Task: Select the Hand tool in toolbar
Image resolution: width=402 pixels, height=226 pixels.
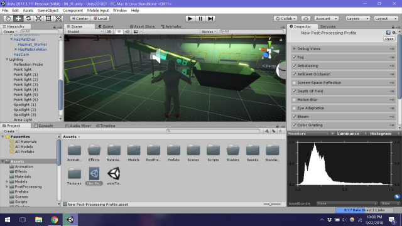Action: coord(8,19)
